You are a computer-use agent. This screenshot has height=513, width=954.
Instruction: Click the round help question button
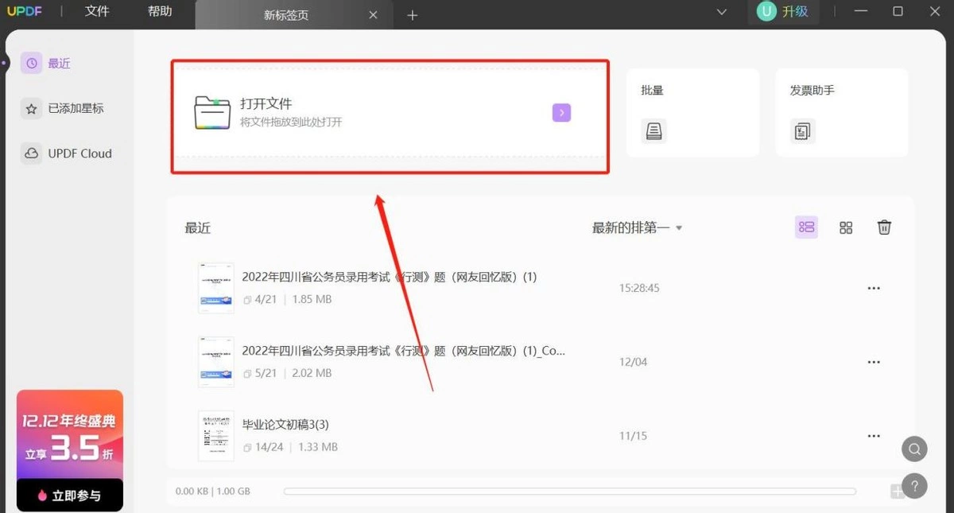914,486
